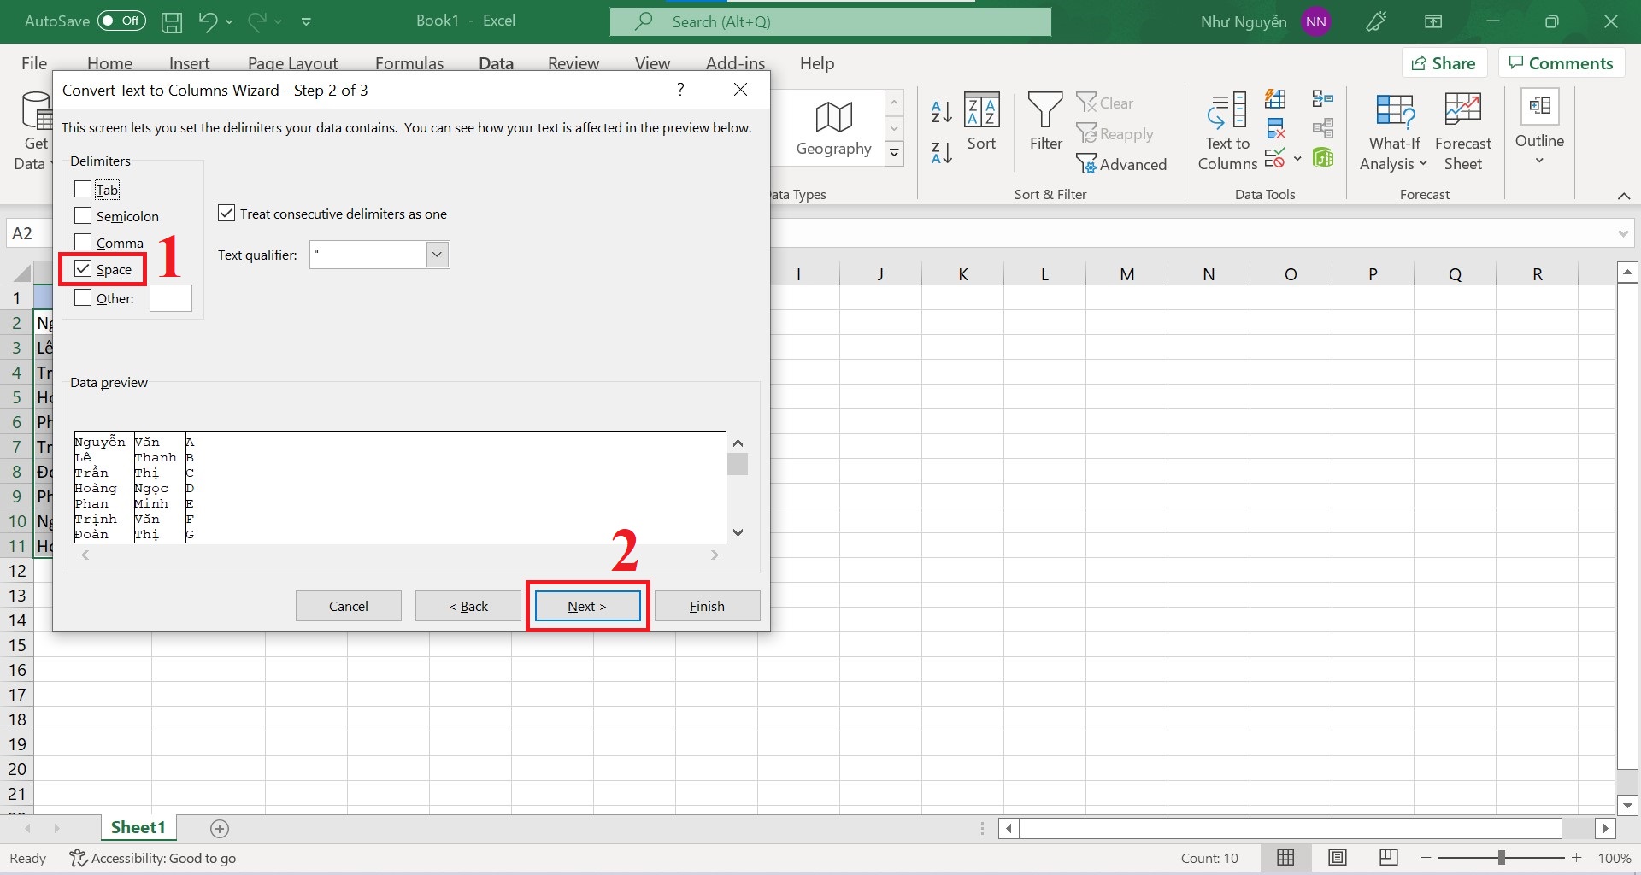Switch to Page Break Preview
1641x875 pixels.
click(x=1389, y=857)
